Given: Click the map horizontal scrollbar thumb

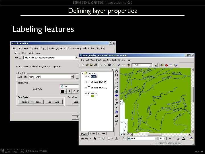Looking at the screenshot, I should click(x=155, y=134).
